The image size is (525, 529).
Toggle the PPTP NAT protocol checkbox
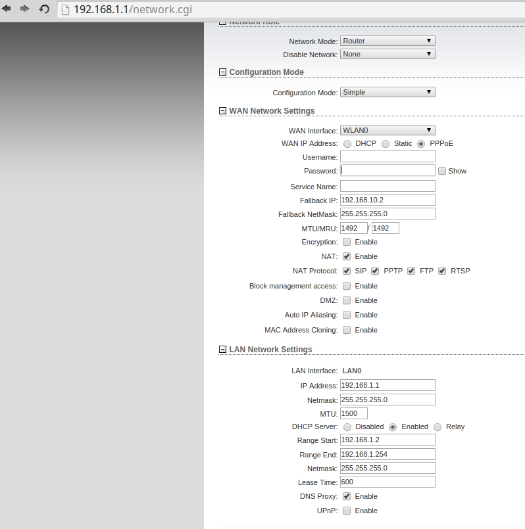coord(375,271)
